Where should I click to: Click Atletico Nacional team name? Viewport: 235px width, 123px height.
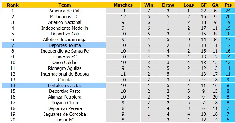(65, 22)
